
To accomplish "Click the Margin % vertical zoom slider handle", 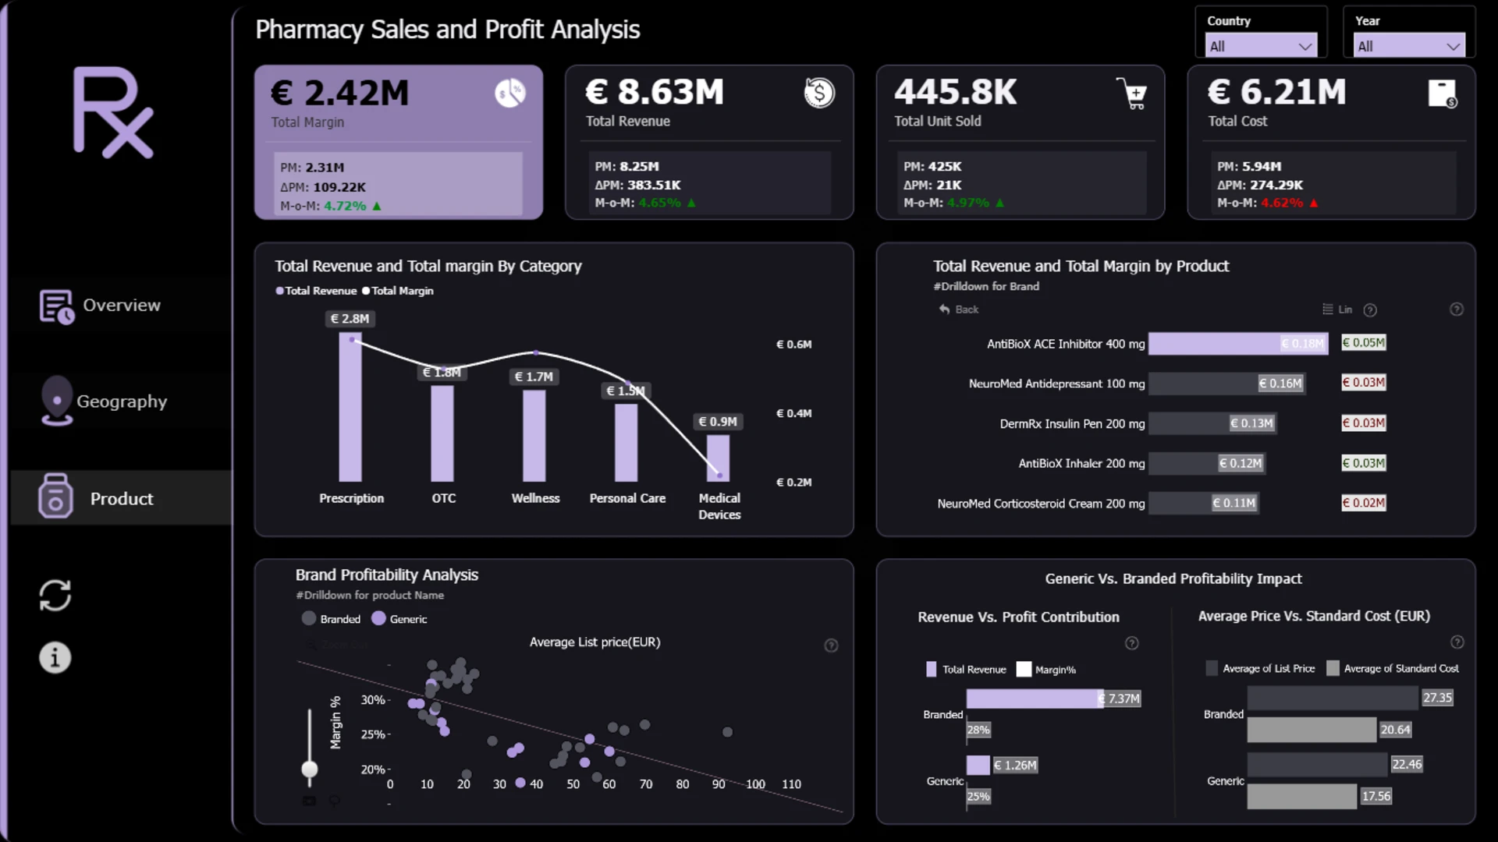I will [310, 770].
